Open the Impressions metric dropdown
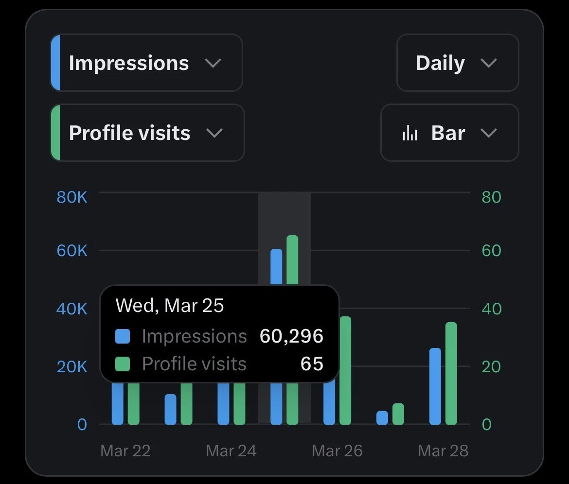The width and height of the screenshot is (569, 484). 146,63
